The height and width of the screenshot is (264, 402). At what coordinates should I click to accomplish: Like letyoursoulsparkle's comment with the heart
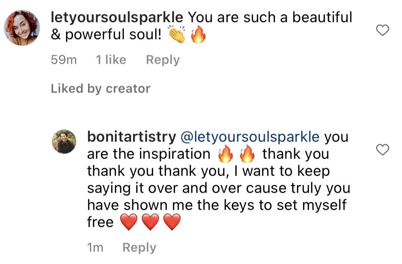(382, 30)
